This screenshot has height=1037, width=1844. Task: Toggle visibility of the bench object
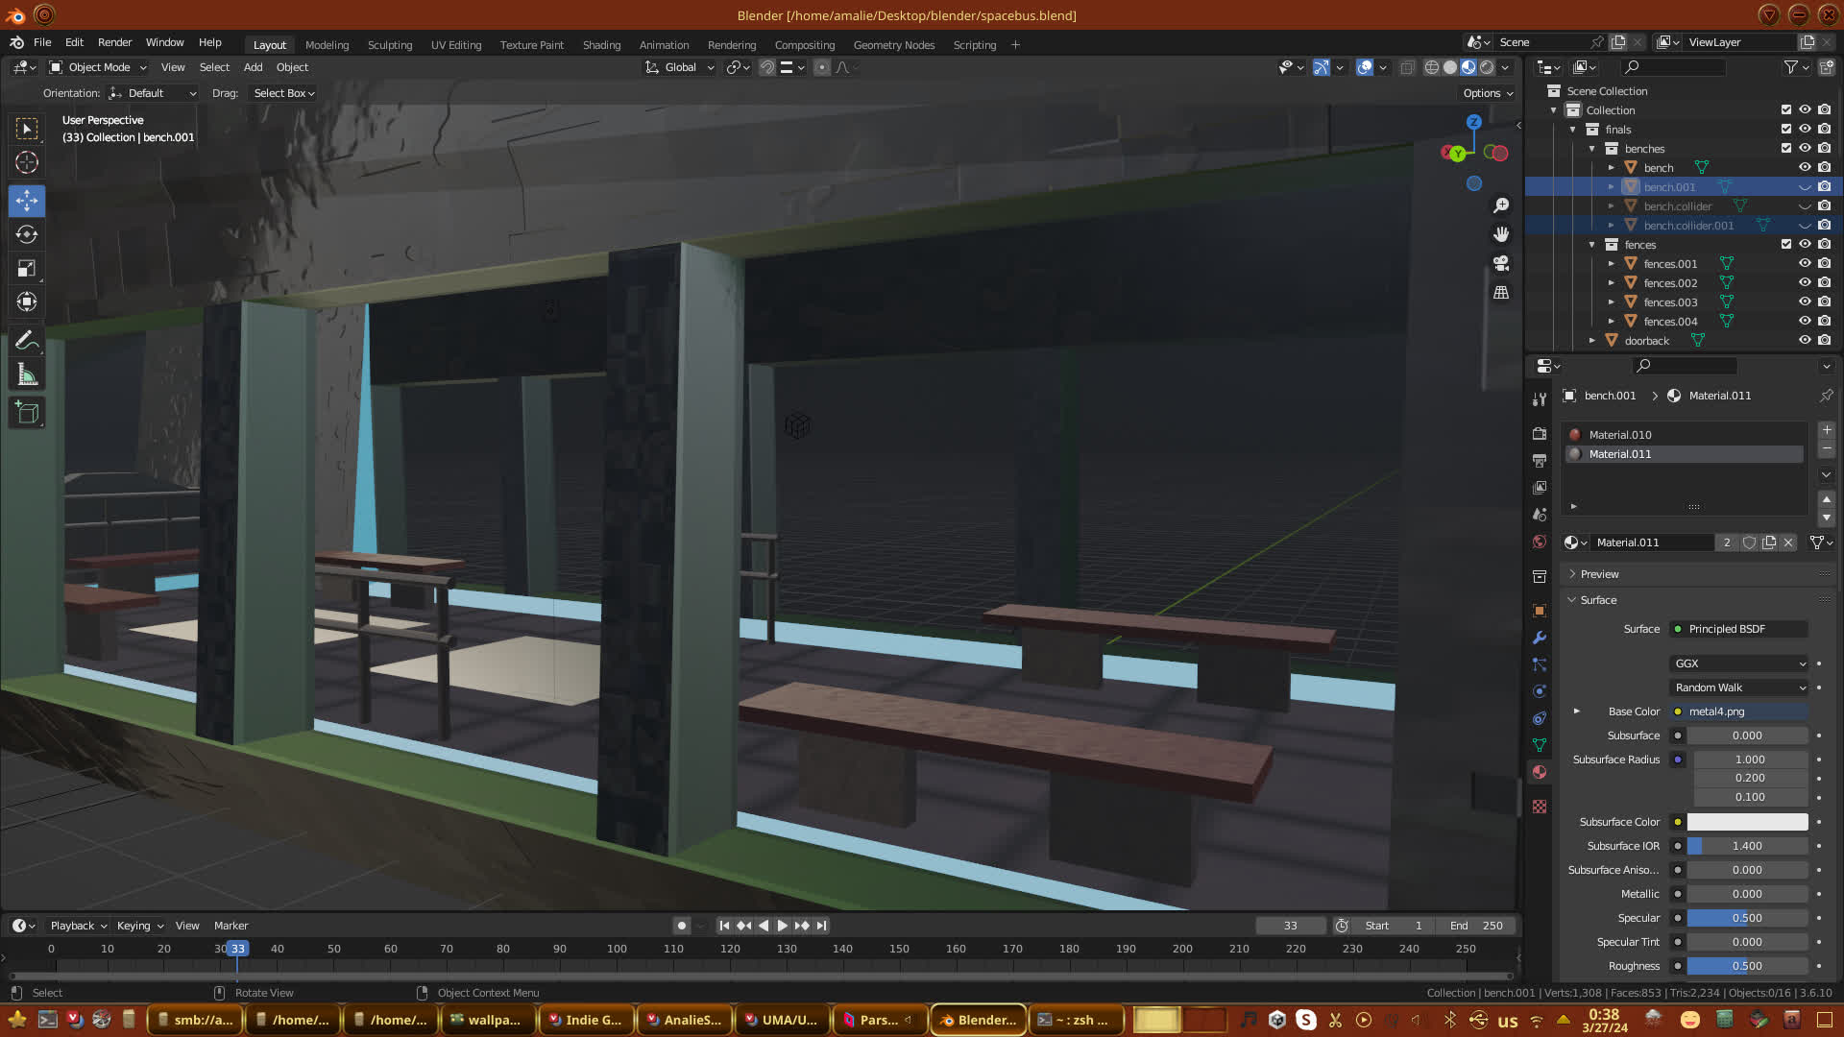click(x=1805, y=167)
